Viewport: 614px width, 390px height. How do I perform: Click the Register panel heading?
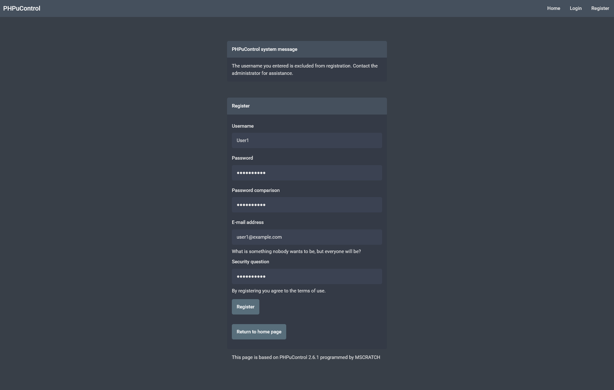point(240,106)
